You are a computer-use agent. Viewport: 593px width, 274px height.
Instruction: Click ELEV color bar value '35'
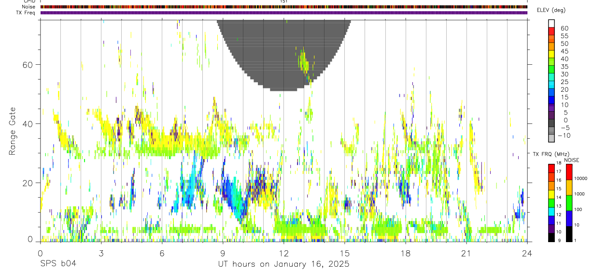point(564,67)
